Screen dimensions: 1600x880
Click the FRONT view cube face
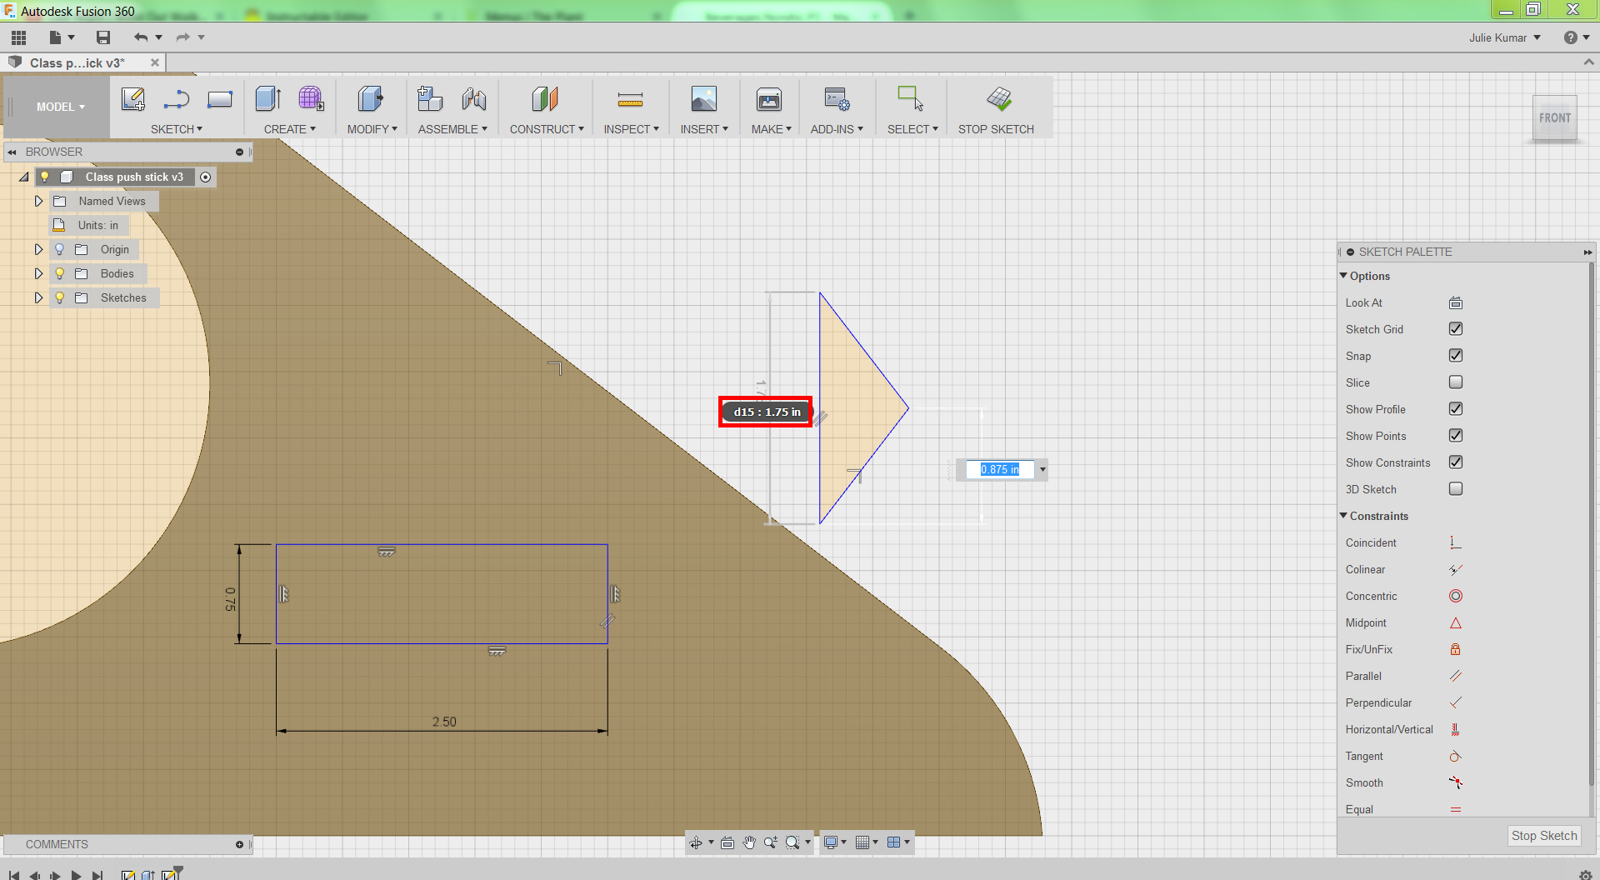[x=1555, y=118]
